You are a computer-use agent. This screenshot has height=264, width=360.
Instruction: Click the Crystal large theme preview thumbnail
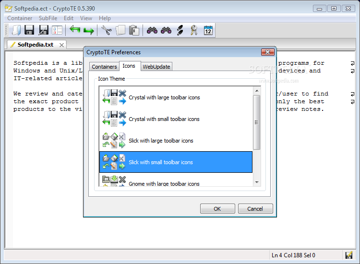click(114, 97)
